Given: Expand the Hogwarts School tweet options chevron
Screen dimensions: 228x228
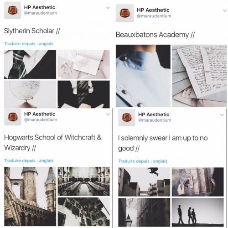Looking at the screenshot, I should [x=108, y=114].
